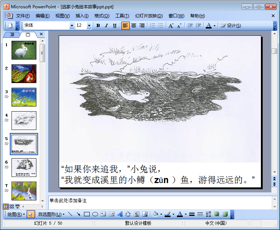Open the 宋体 font name dropdown
The image size is (280, 230).
click(72, 26)
